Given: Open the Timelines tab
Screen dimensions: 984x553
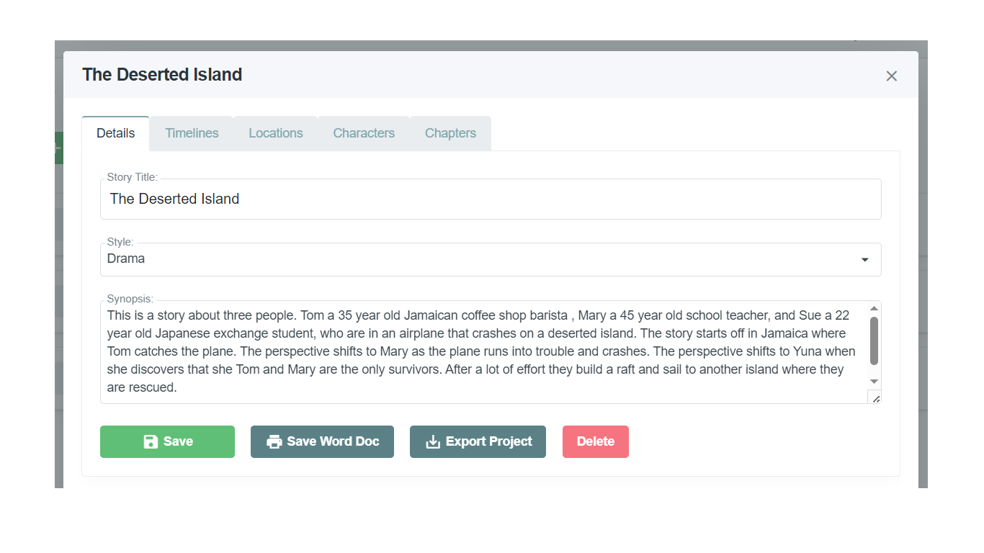Looking at the screenshot, I should pos(192,133).
